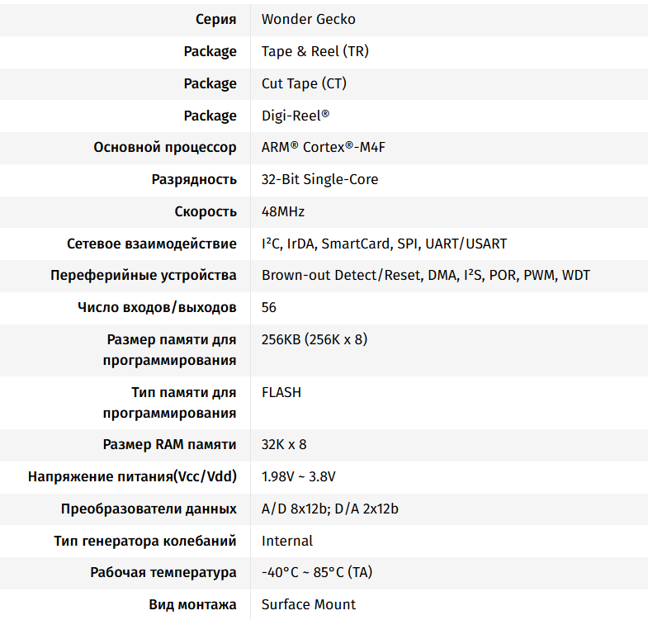Screen dimensions: 648x620
Task: Click the 'A/D 8x12b; D/A 2x12b' value
Action: 329,509
